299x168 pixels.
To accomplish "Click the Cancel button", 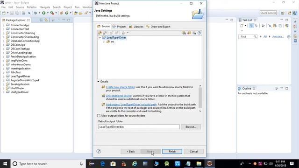I will tap(194, 151).
